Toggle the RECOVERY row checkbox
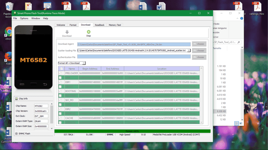 point(60,95)
